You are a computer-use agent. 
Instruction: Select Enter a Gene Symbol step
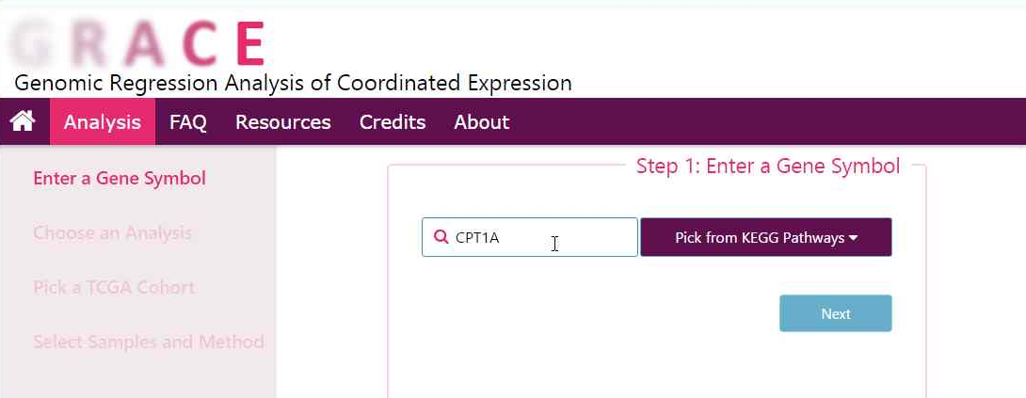click(120, 178)
